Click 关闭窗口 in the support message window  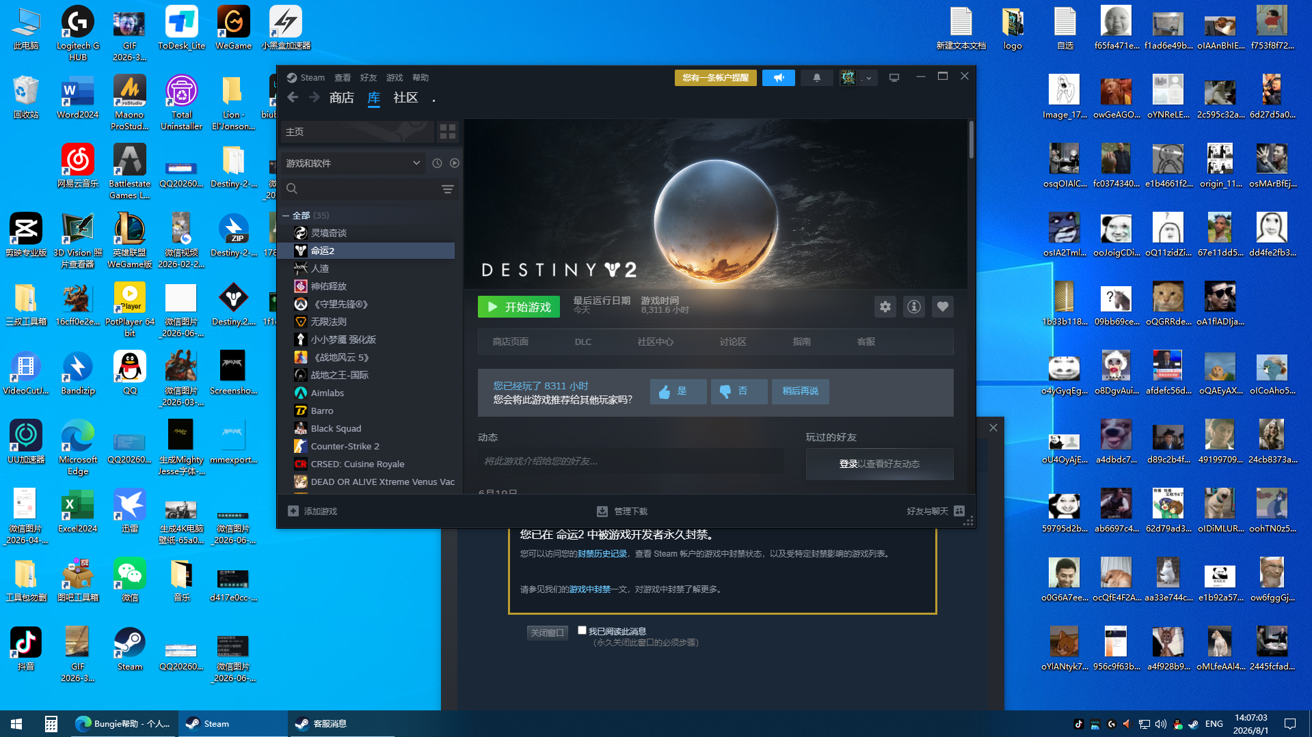(x=548, y=632)
